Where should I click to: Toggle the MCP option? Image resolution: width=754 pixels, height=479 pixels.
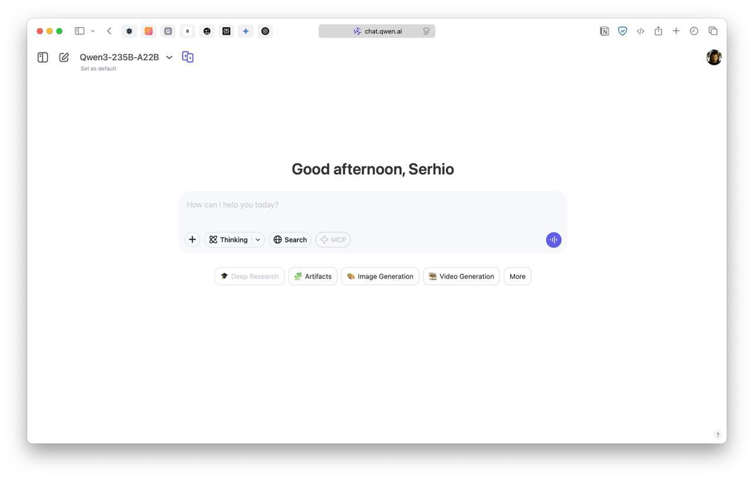tap(333, 239)
